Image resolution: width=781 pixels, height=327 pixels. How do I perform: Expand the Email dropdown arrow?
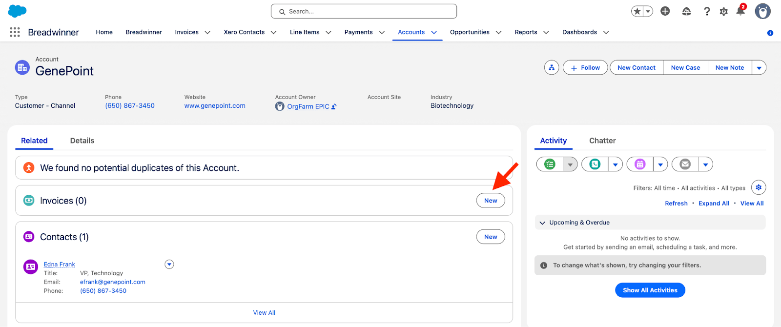[x=705, y=164]
